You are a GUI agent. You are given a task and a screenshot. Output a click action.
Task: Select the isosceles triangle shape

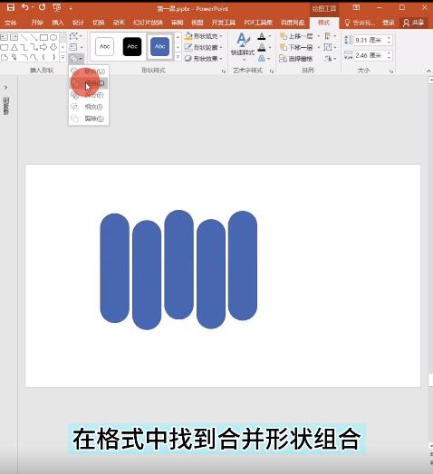pyautogui.click(x=14, y=47)
